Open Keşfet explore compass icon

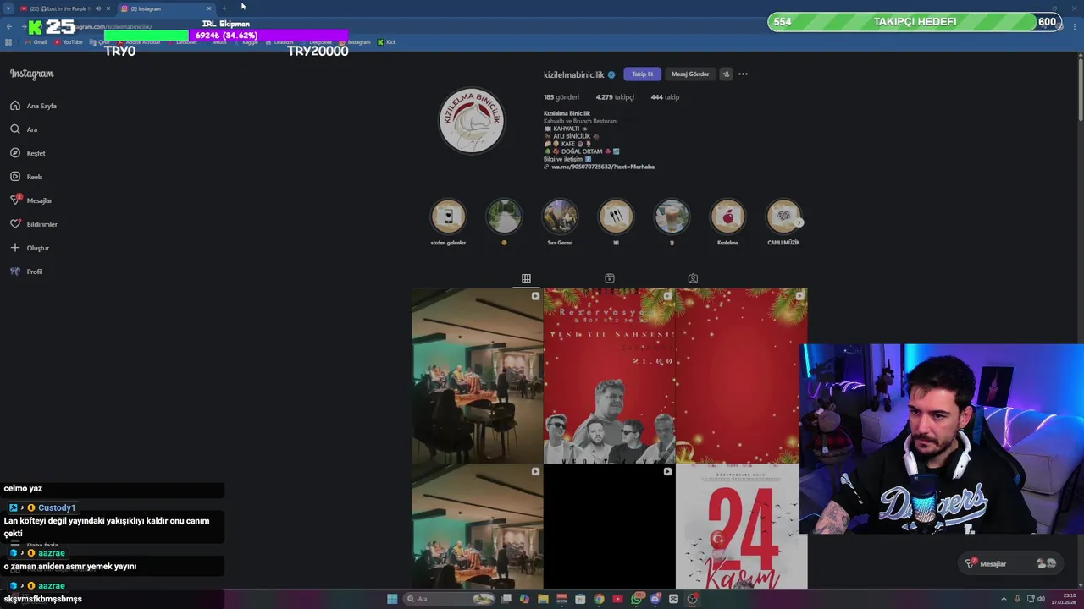(15, 153)
